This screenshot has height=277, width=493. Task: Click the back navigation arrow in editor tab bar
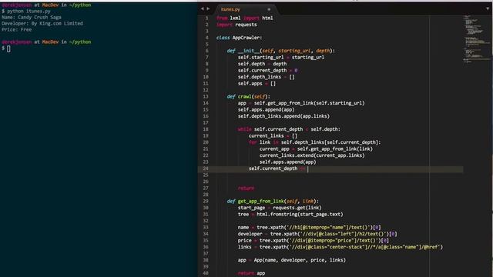[202, 8]
